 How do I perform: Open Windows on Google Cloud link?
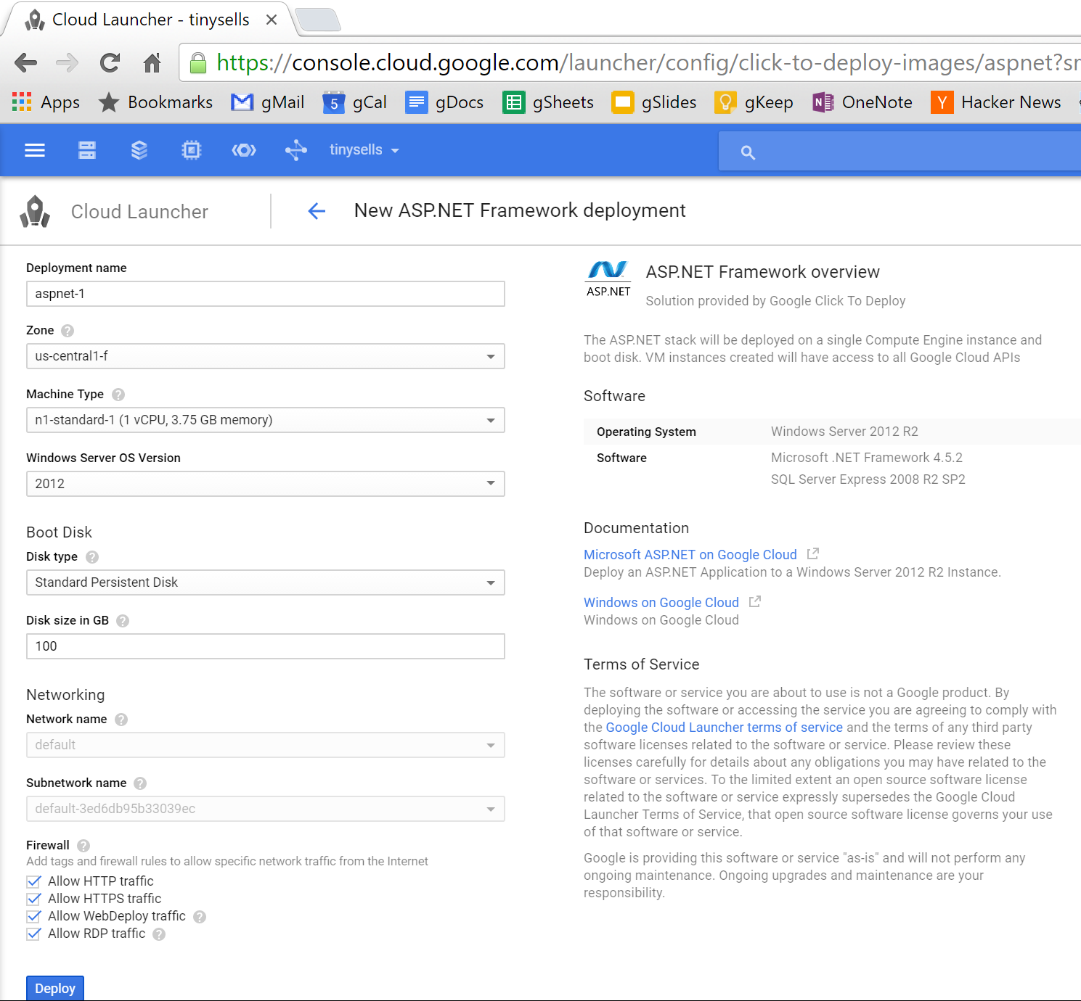[x=661, y=603]
